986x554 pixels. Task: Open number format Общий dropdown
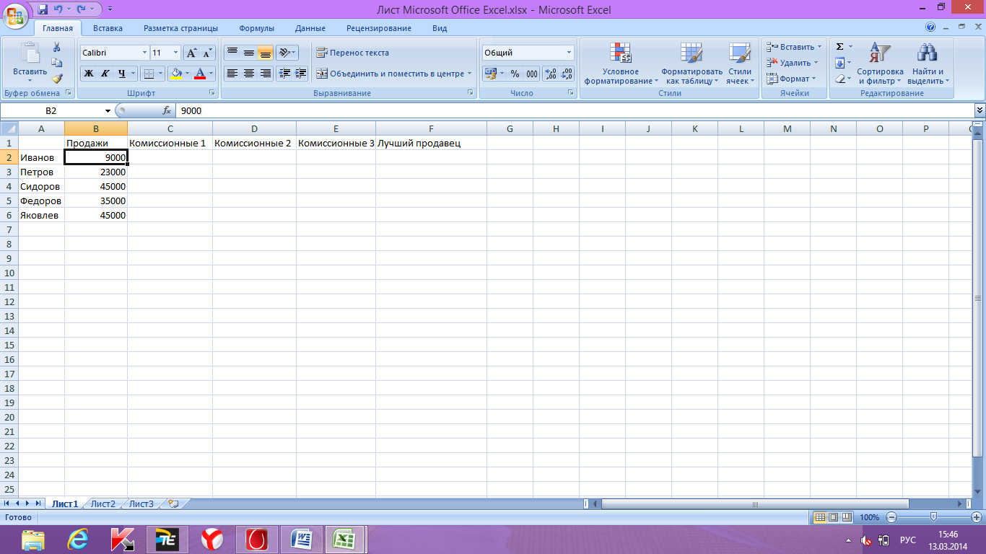(569, 53)
